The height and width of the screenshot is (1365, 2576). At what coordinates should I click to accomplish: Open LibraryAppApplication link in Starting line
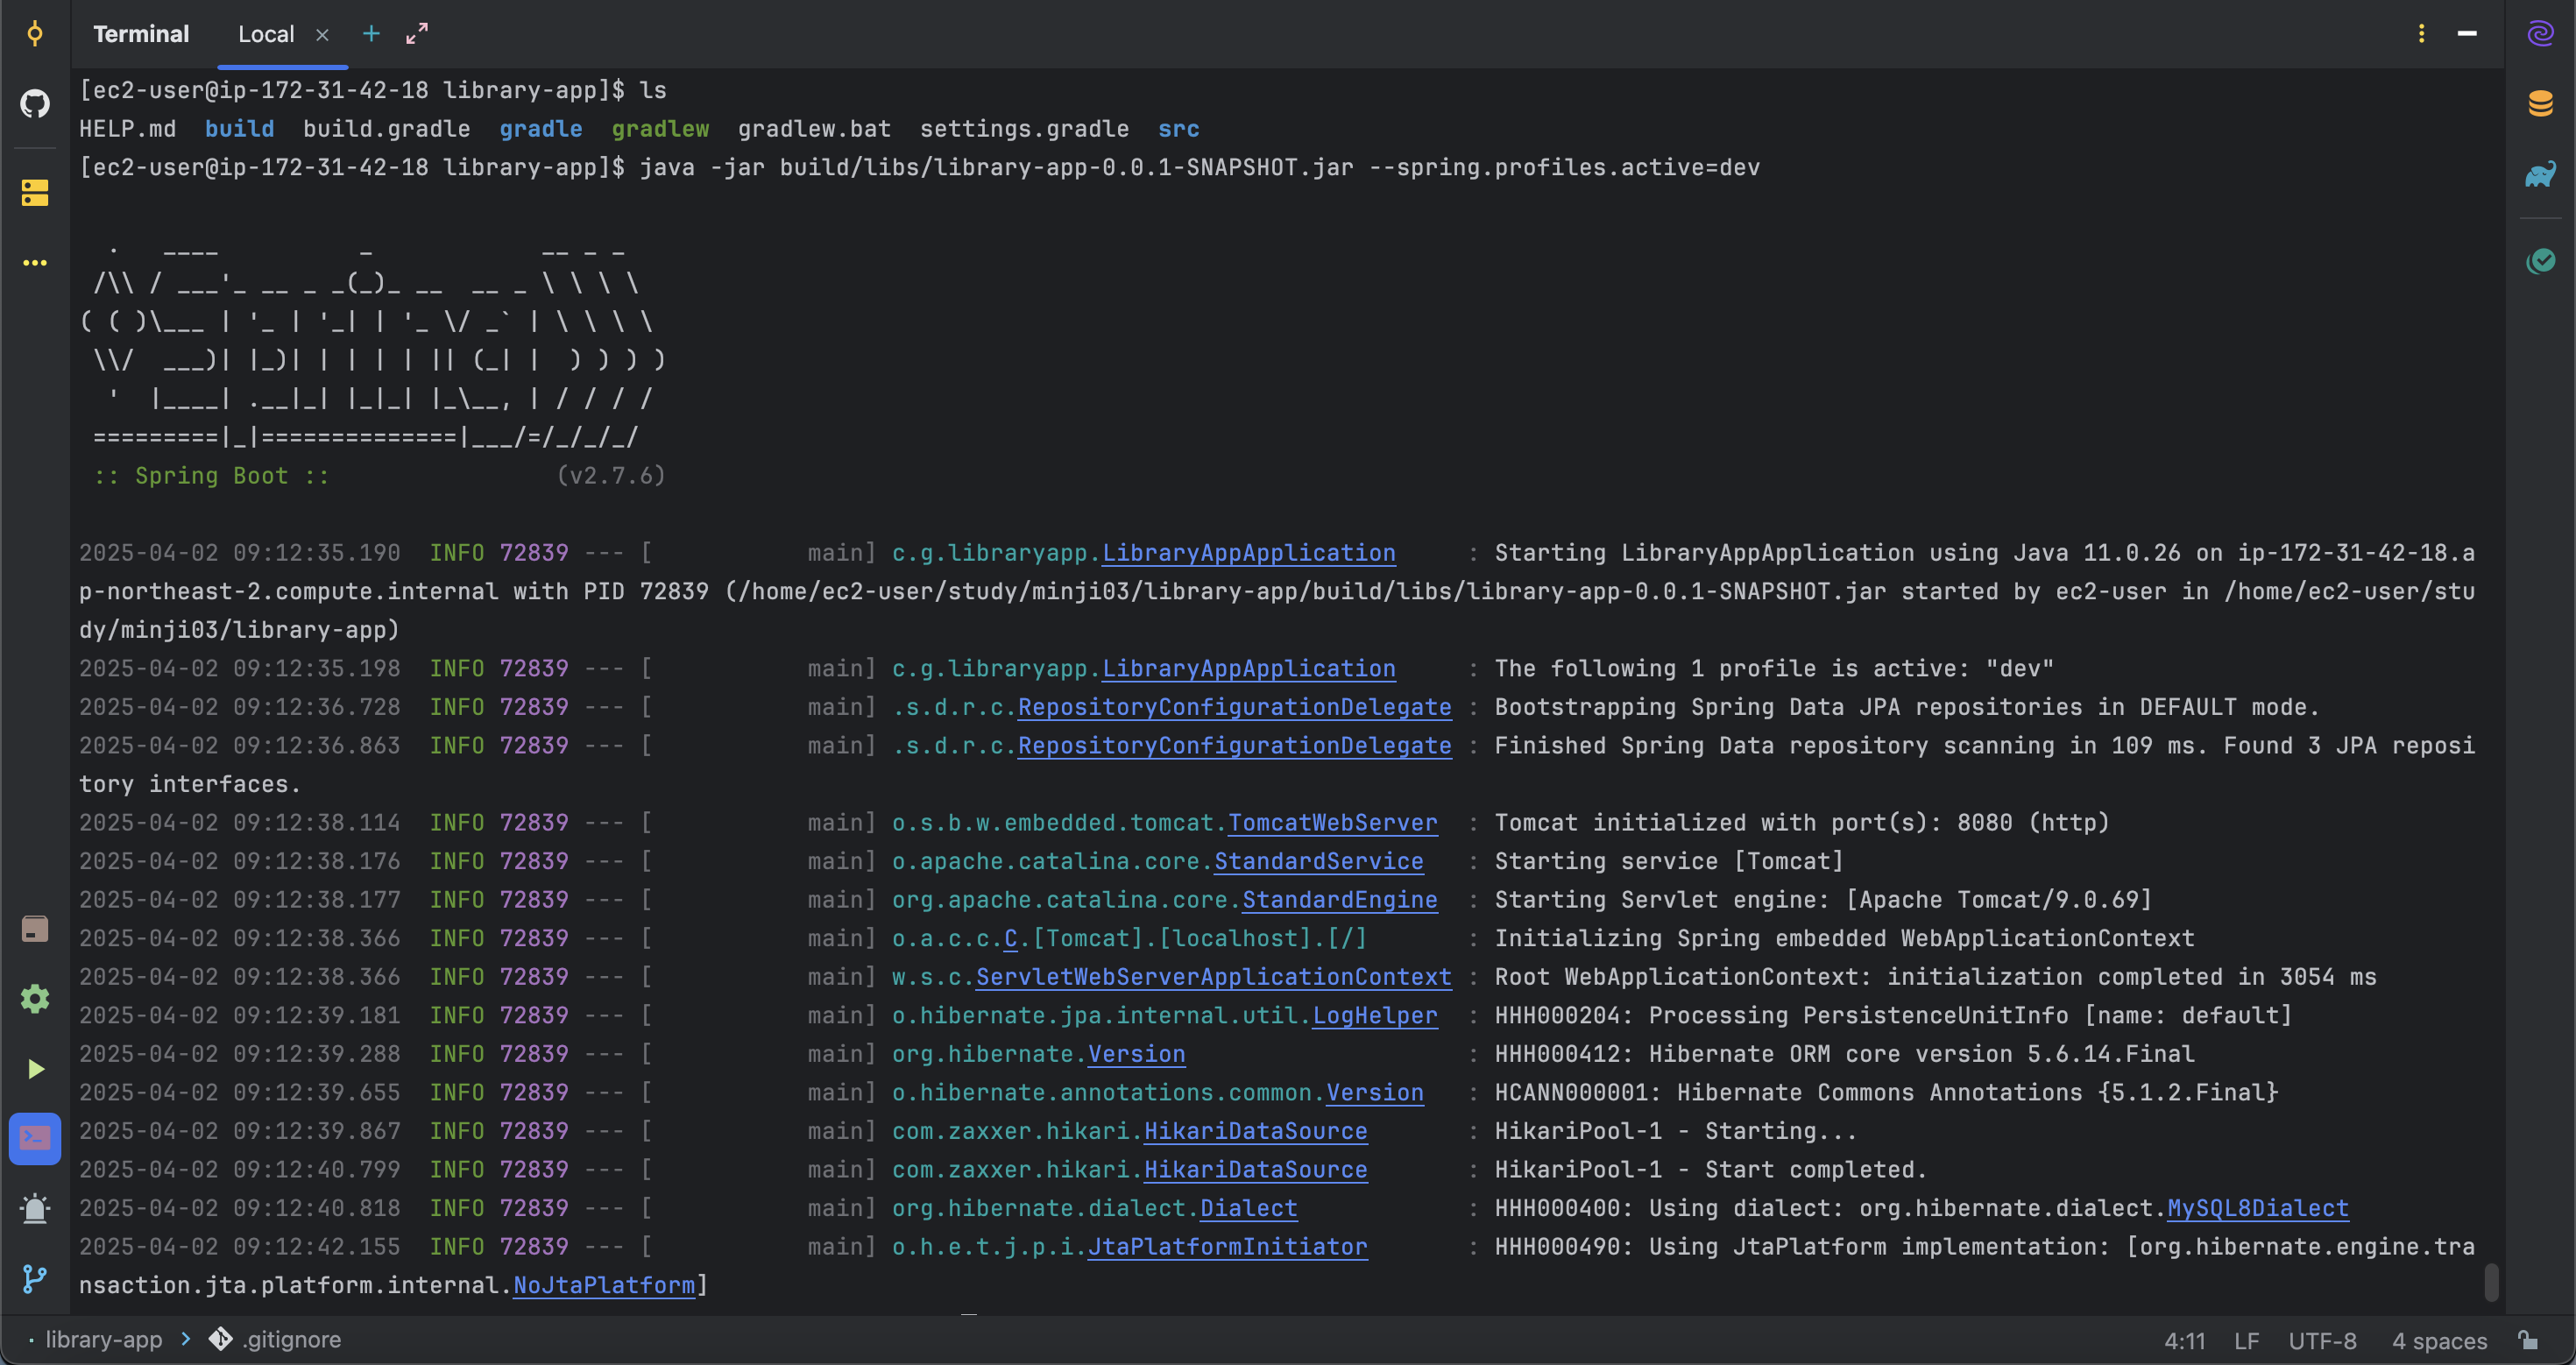1248,553
